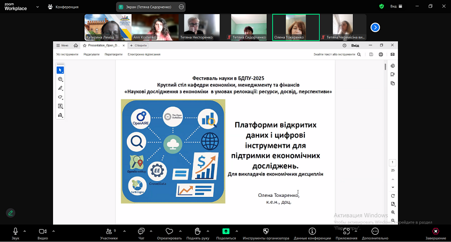Screen dimensions: 451x242
Task: Open Инструменты организатора shield icon
Action: point(266,231)
